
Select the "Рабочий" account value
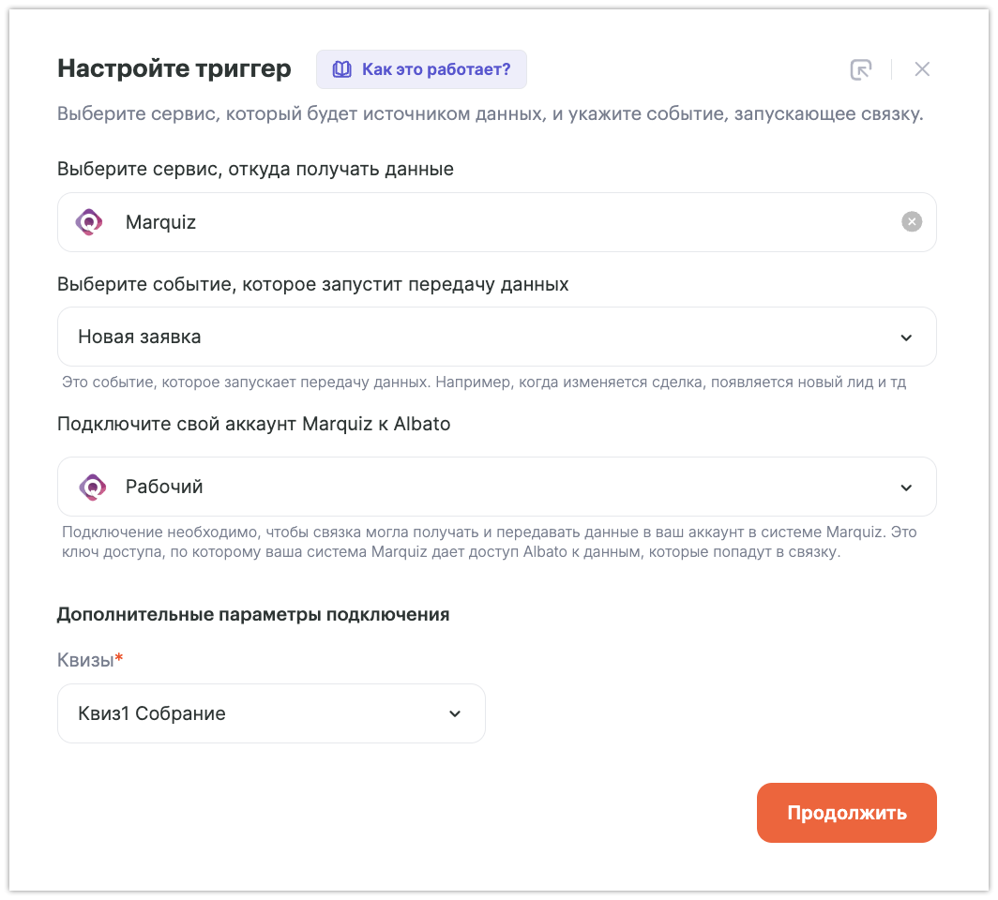[x=165, y=487]
